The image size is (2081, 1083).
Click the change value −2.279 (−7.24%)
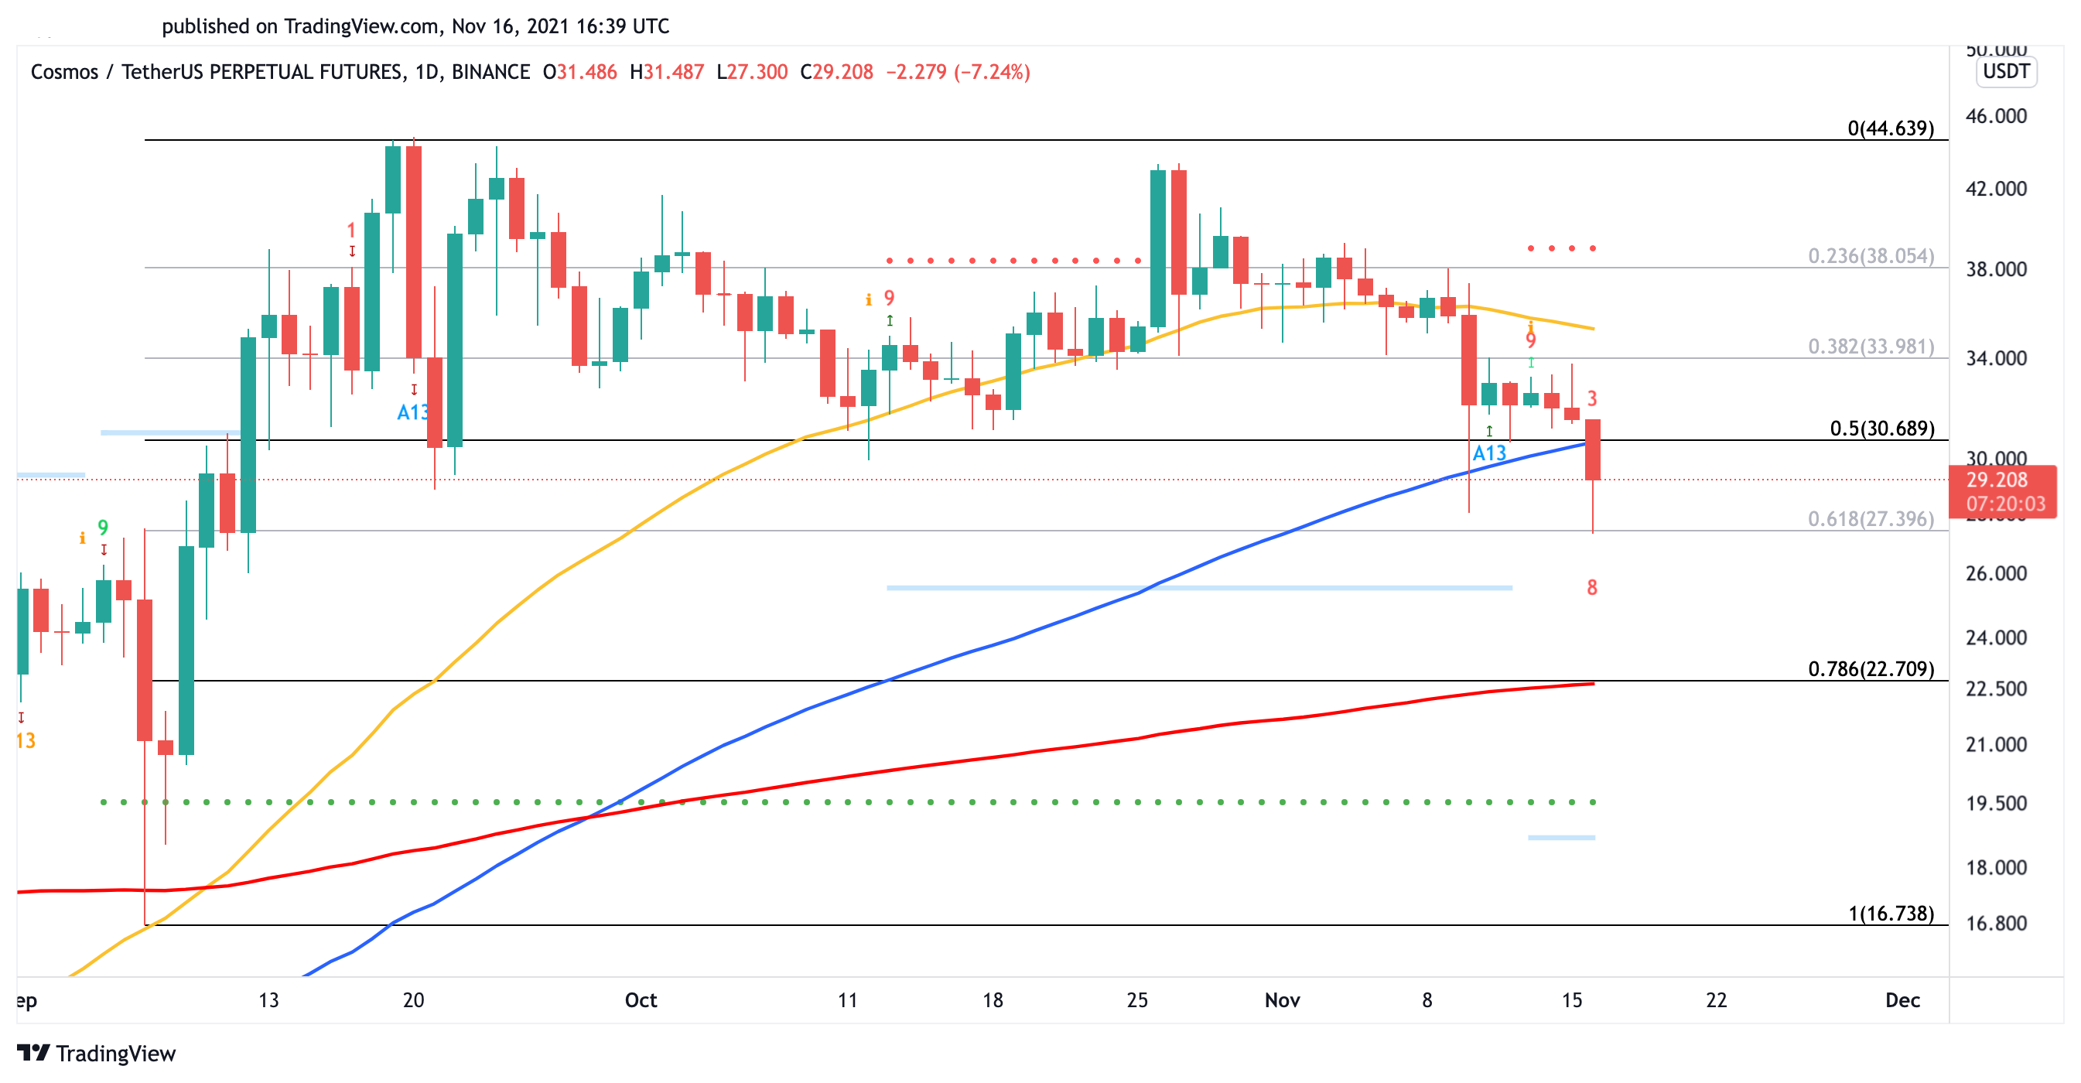point(958,72)
